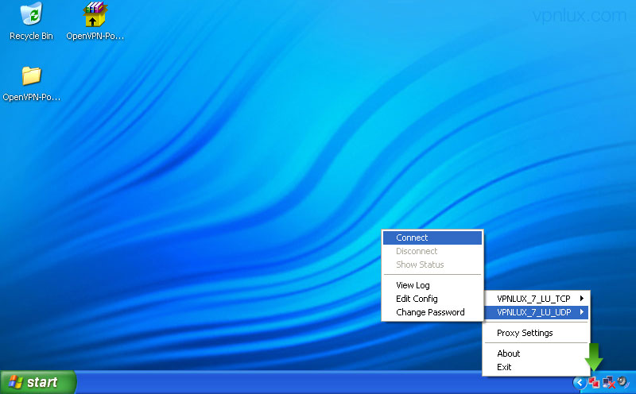Expand hidden tray icons arrow
This screenshot has height=394, width=636.
point(580,382)
